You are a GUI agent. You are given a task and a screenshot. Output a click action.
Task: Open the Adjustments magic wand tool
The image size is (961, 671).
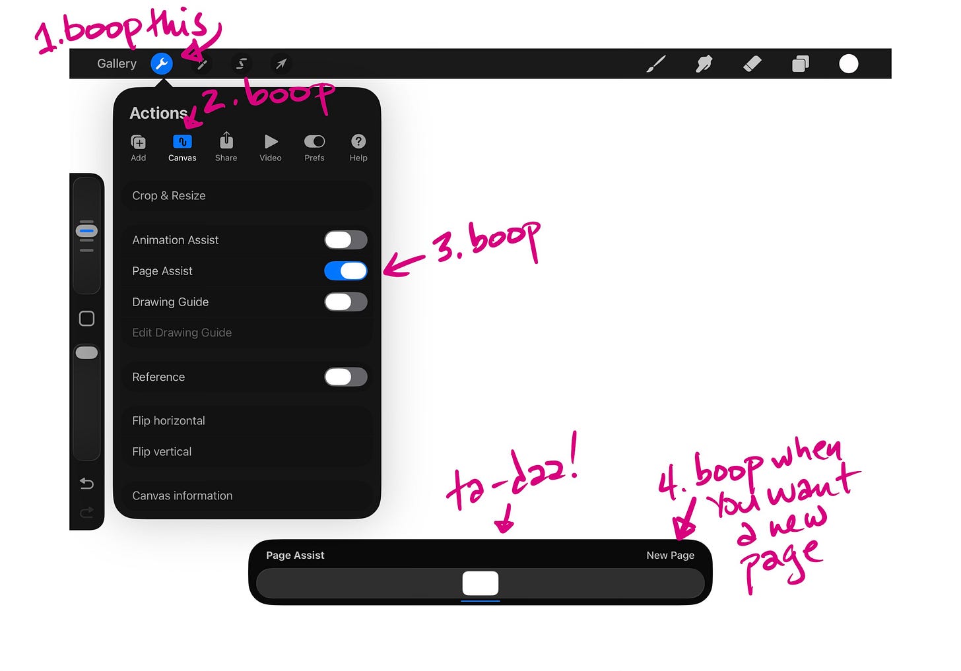coord(202,64)
